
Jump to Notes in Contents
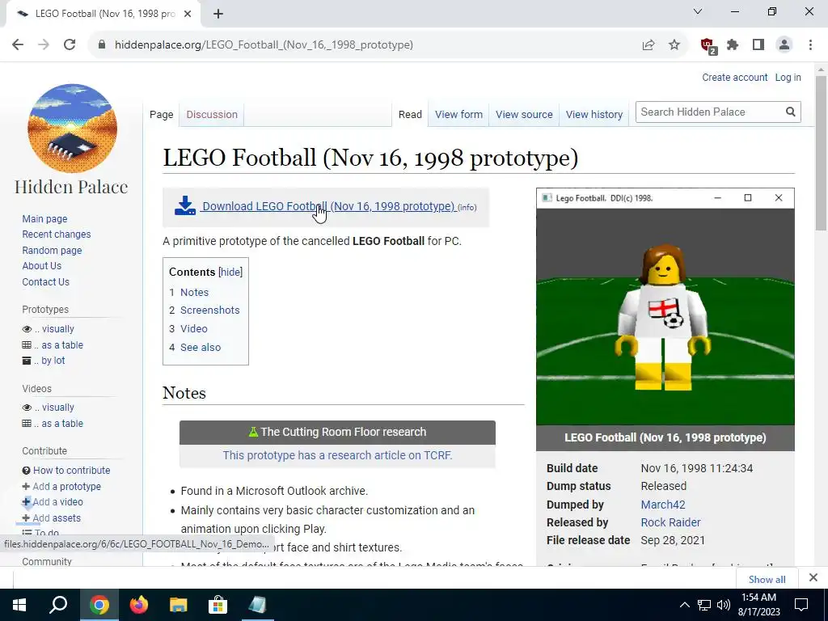coord(194,293)
